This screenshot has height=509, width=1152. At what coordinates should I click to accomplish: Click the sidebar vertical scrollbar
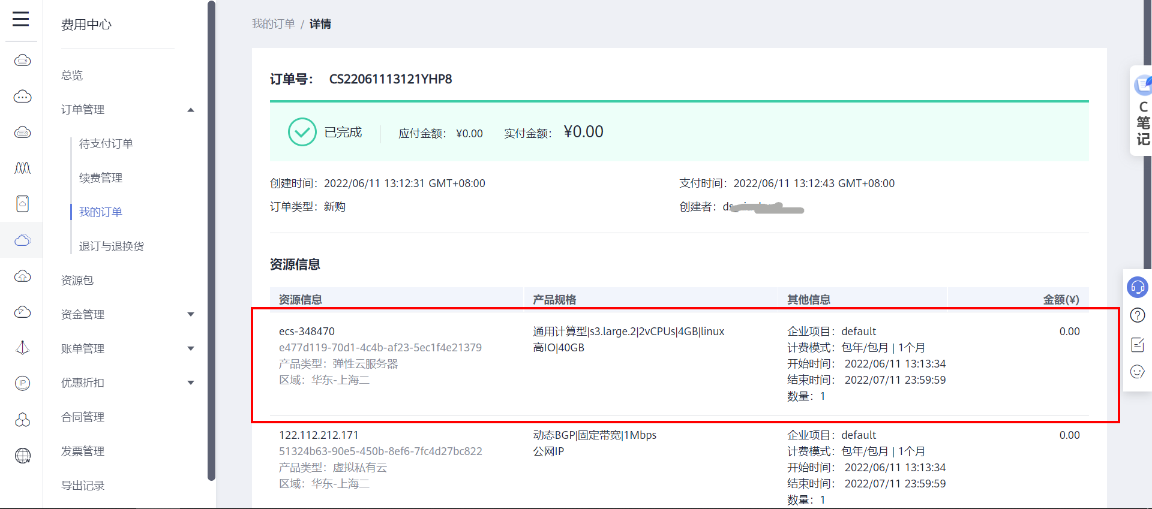tap(211, 240)
